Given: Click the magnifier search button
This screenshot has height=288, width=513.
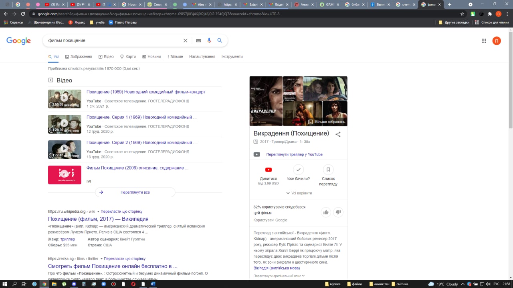Looking at the screenshot, I should point(220,40).
